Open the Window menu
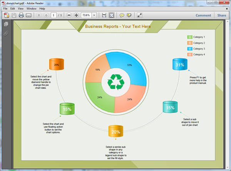 point(32,8)
